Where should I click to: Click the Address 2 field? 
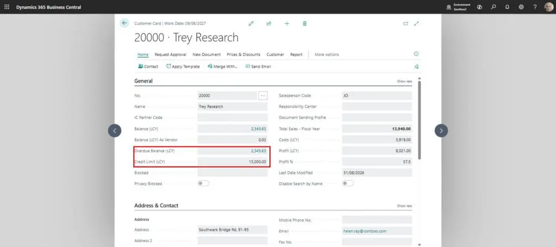[x=232, y=240]
